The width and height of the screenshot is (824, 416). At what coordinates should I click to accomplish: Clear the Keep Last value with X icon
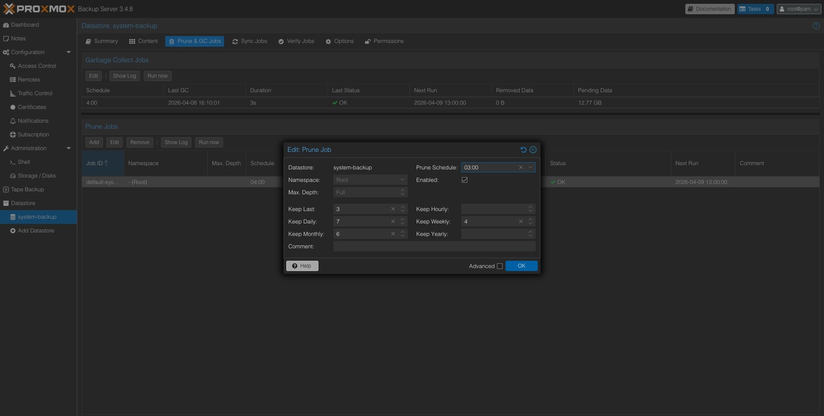tap(393, 209)
